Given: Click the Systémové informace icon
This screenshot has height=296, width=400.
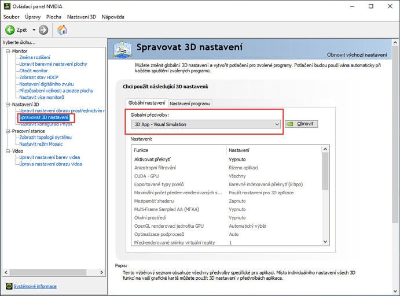Looking at the screenshot, I should pyautogui.click(x=9, y=286).
